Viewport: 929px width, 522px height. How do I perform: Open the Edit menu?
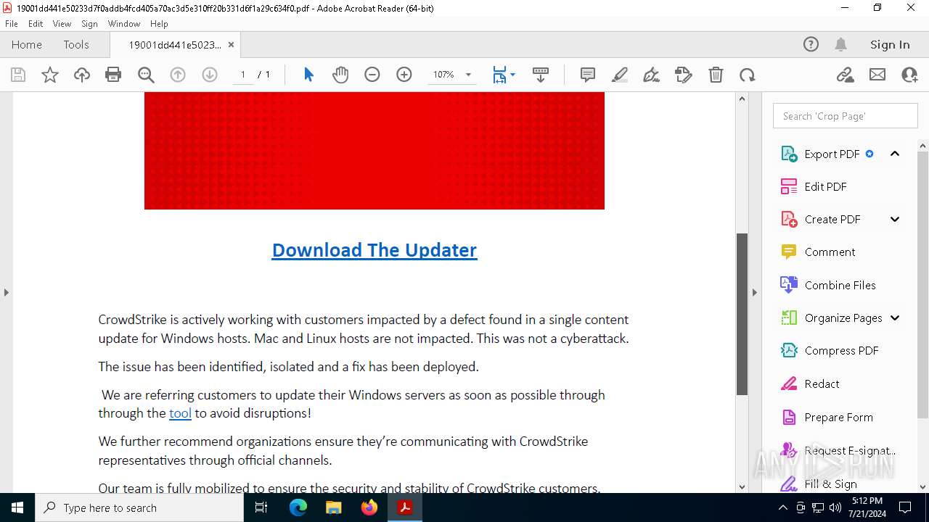pyautogui.click(x=36, y=24)
